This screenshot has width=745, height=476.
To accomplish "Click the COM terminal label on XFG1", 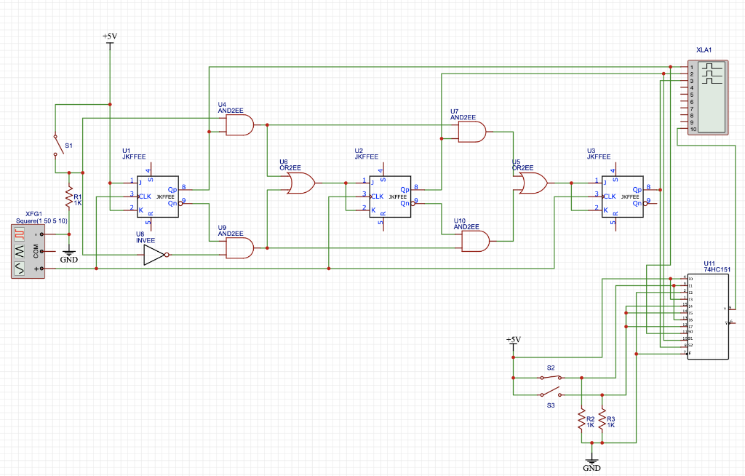I will (36, 251).
